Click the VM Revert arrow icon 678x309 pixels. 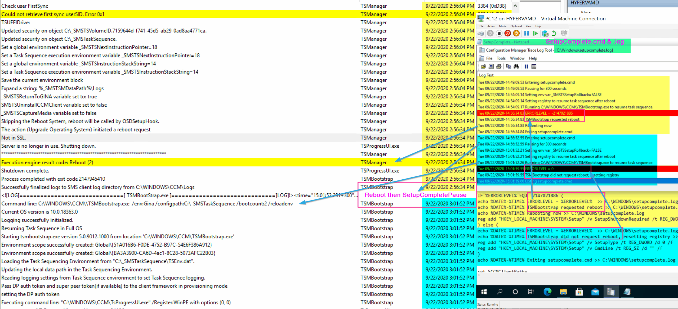point(554,33)
